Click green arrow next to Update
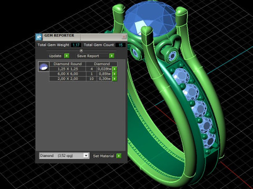Image resolution: width=253 pixels, height=189 pixels. click(67, 56)
